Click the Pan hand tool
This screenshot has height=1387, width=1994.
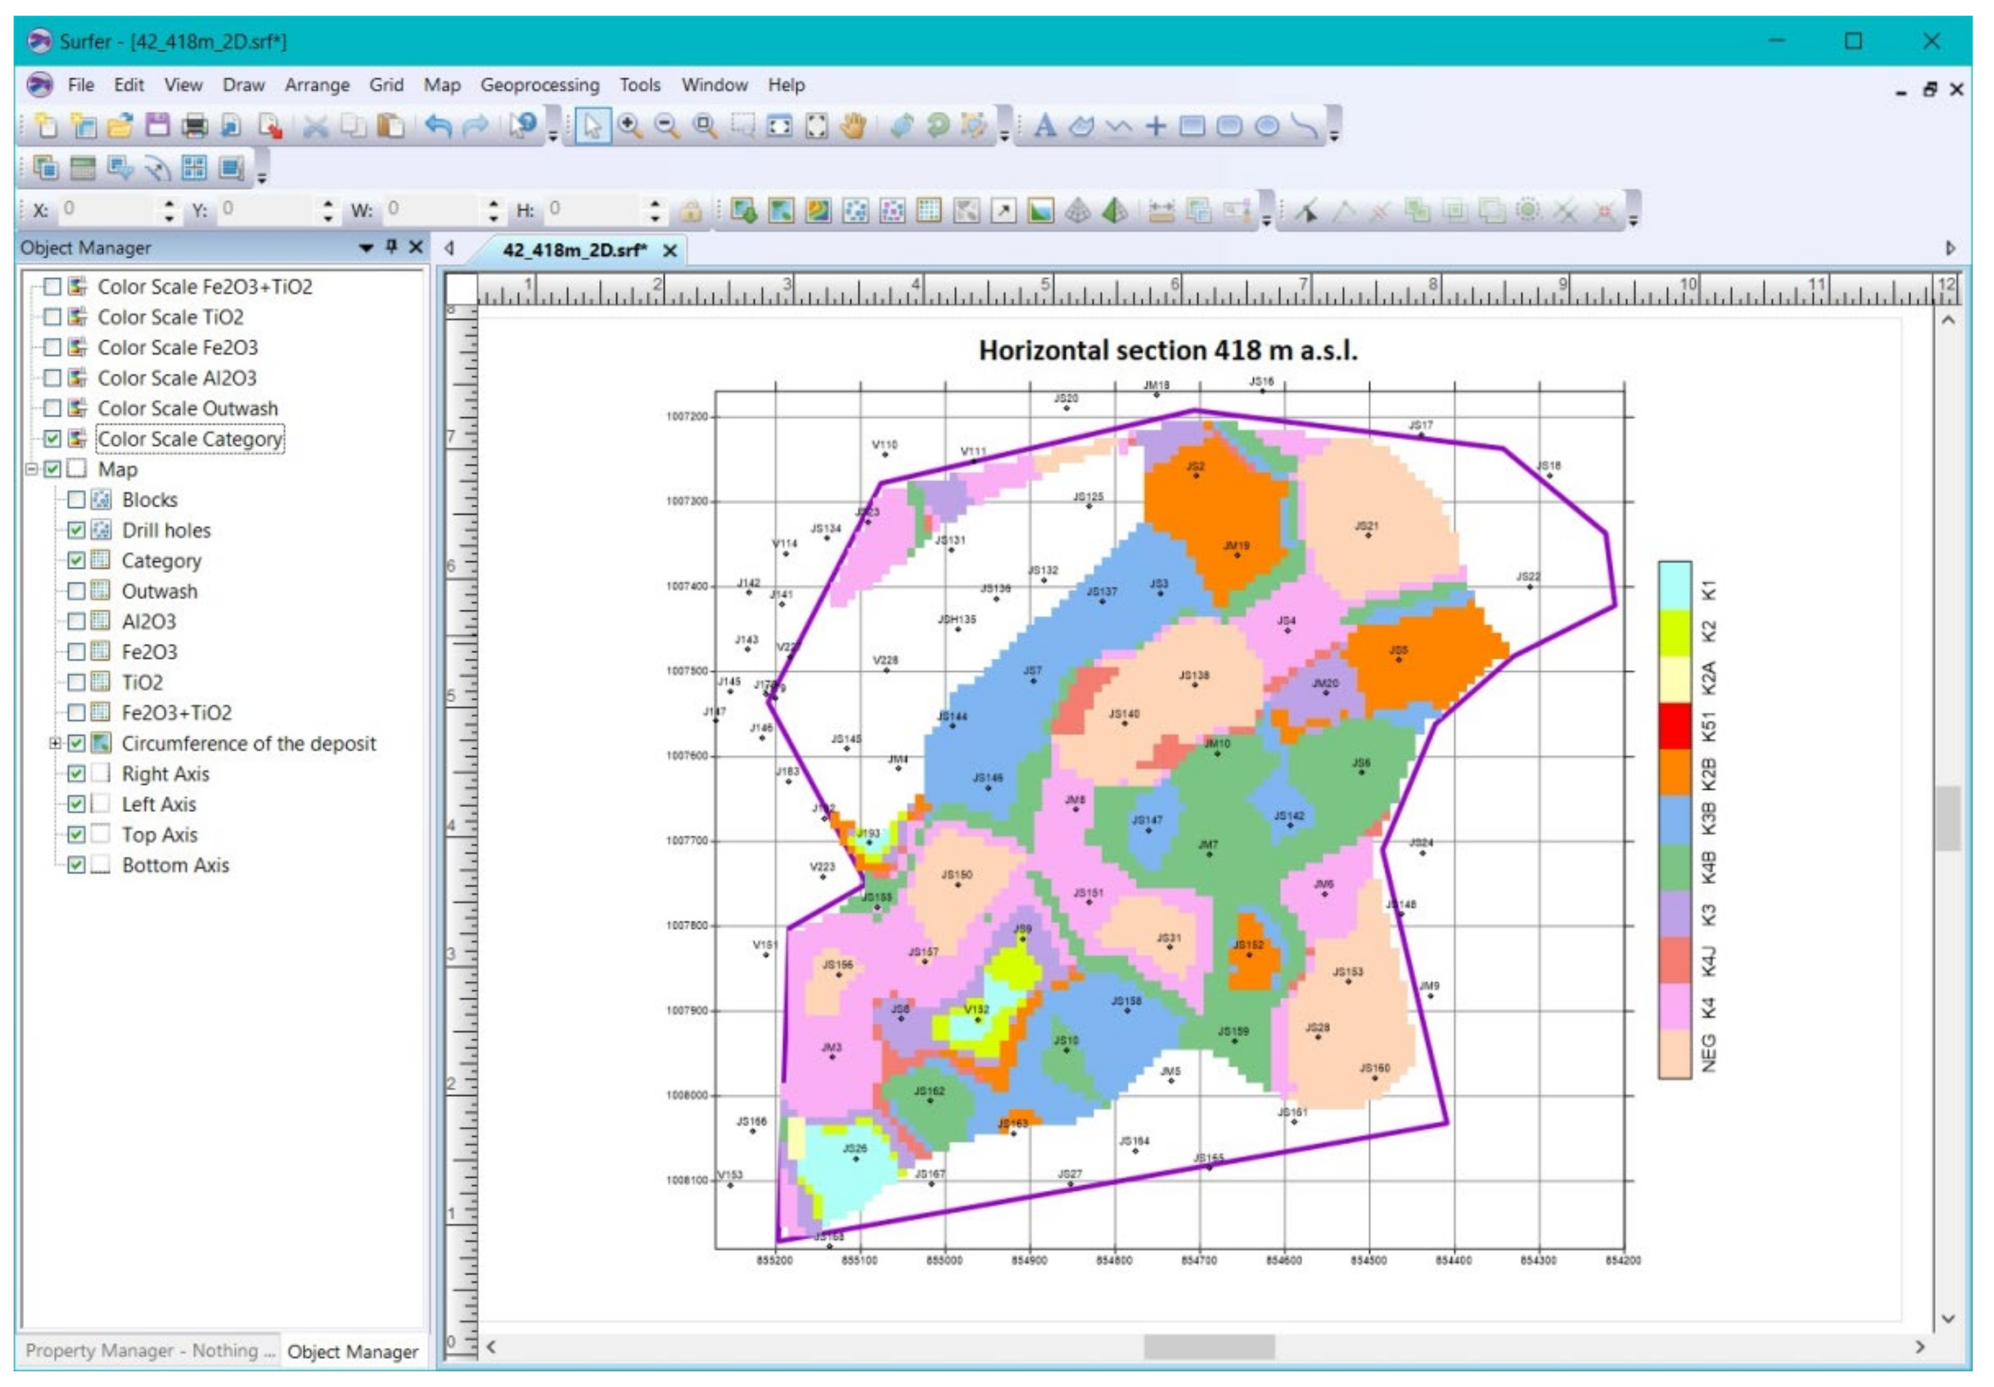pyautogui.click(x=854, y=126)
